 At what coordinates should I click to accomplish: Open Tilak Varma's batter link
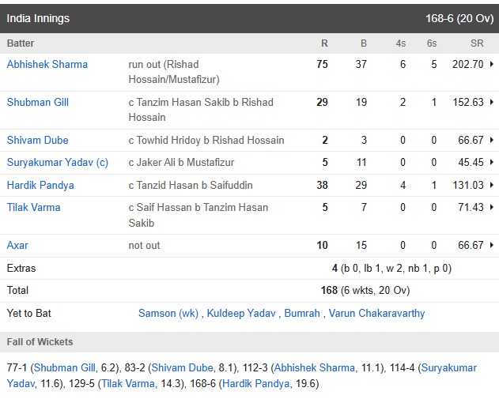pyautogui.click(x=34, y=208)
